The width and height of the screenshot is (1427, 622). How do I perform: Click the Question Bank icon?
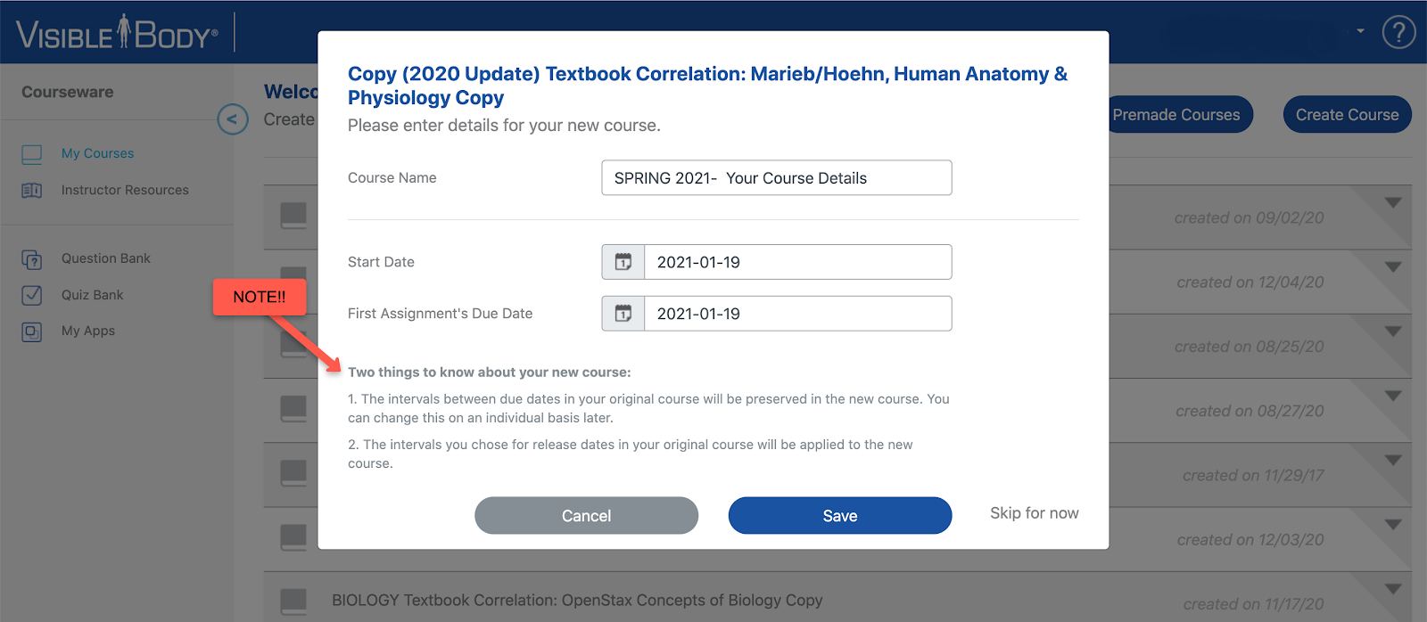pos(32,259)
